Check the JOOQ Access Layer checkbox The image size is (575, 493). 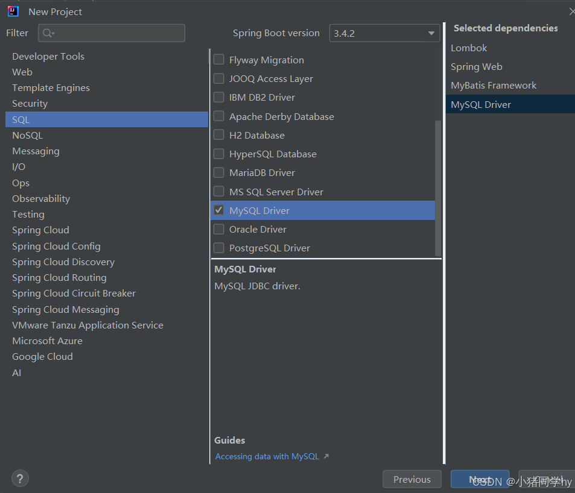point(218,78)
